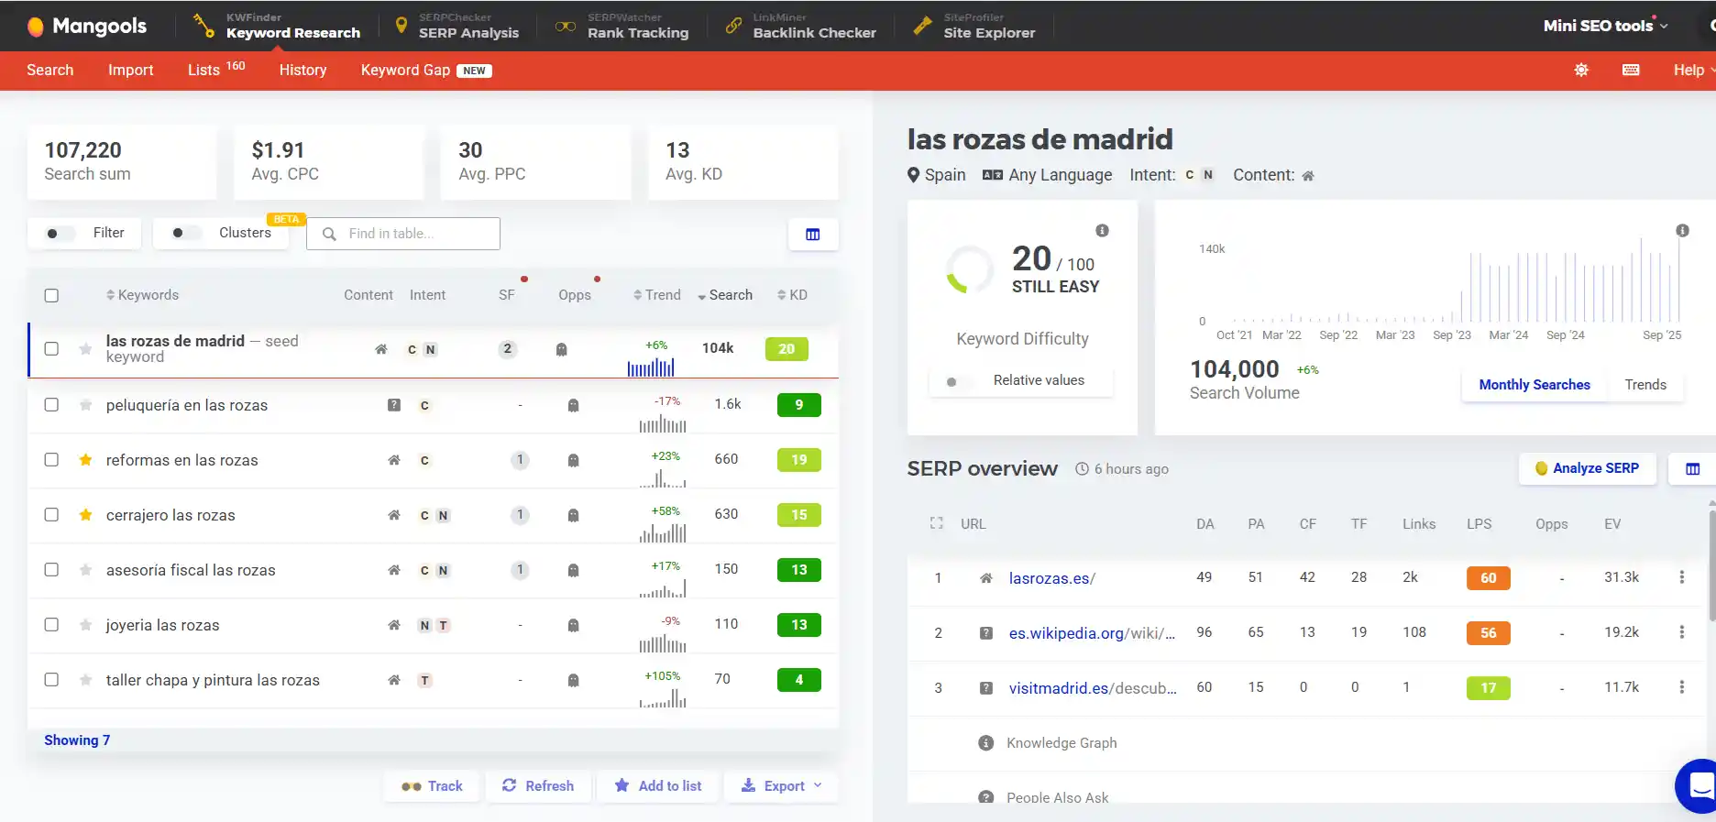This screenshot has height=822, width=1716.
Task: Open the SERP overview columns icon
Action: coord(1692,468)
